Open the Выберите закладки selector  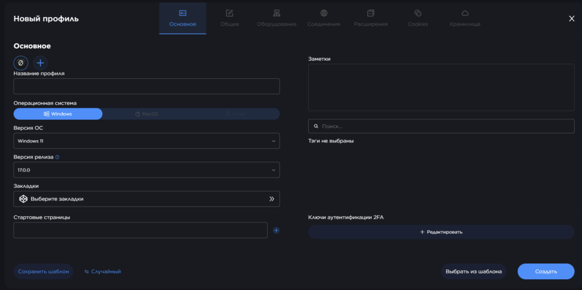147,199
